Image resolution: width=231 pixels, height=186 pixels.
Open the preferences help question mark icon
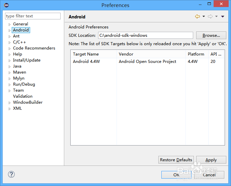(x=11, y=174)
